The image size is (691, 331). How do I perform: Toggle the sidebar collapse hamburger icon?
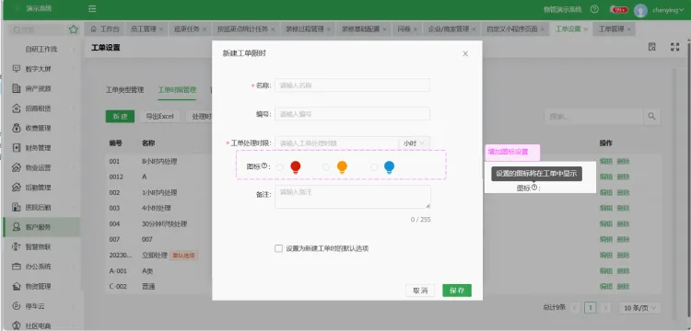(x=92, y=9)
